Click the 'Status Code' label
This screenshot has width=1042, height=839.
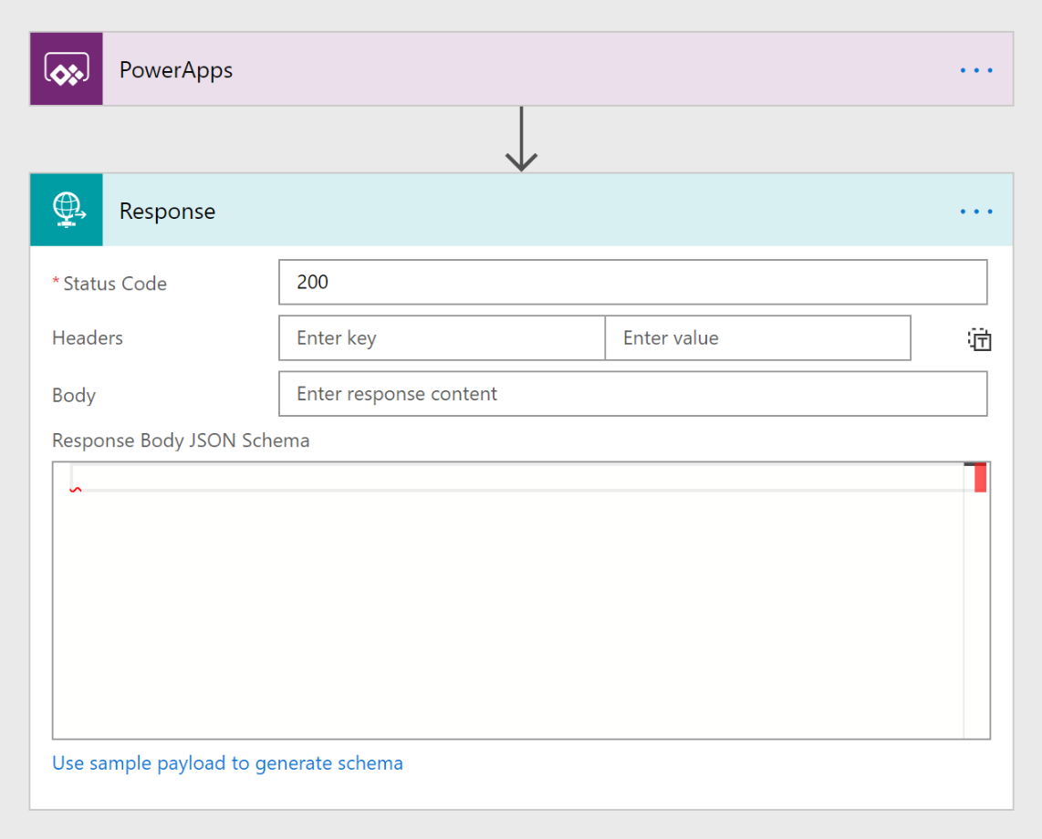(x=115, y=284)
